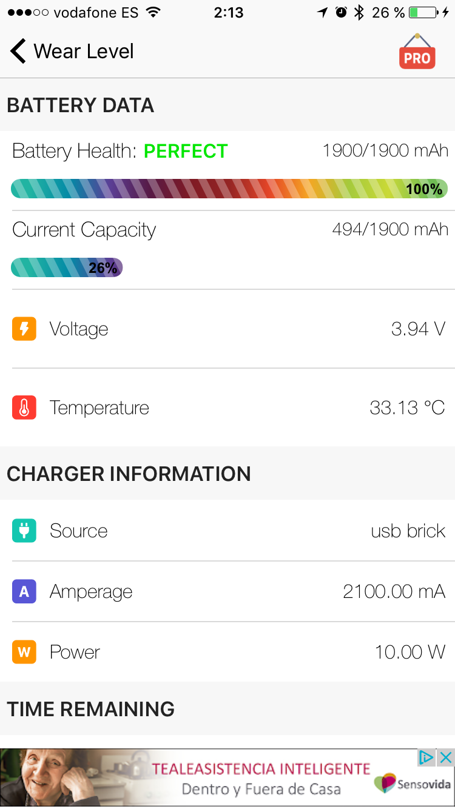The image size is (455, 809).
Task: Tap the PERFECT battery health label
Action: (x=186, y=150)
